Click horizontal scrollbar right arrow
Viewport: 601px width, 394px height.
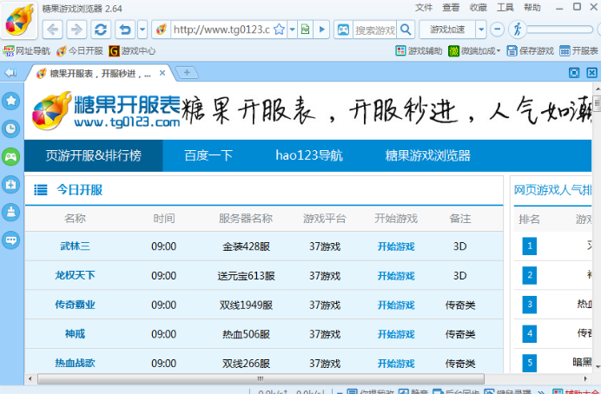point(585,378)
